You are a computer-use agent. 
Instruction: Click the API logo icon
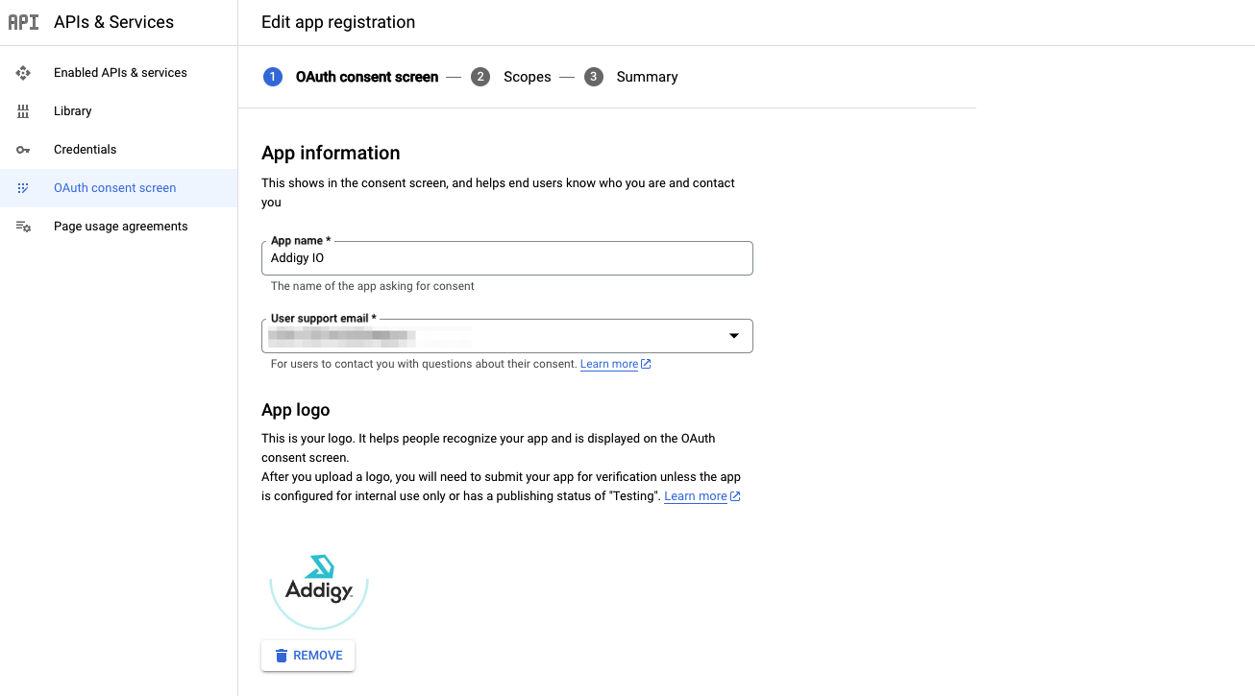click(x=23, y=22)
